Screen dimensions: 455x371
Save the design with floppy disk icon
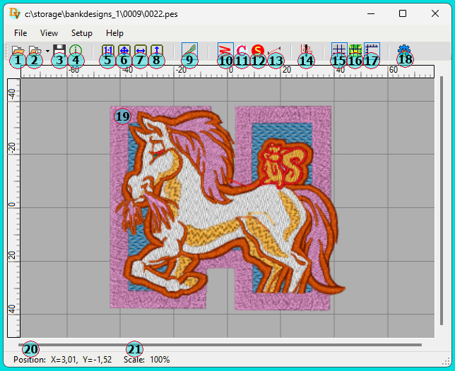tap(59, 51)
